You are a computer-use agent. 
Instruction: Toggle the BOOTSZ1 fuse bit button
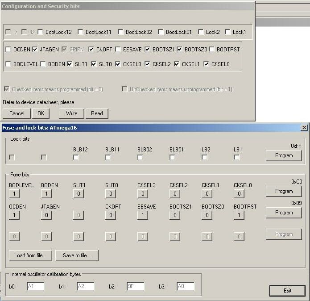175,215
